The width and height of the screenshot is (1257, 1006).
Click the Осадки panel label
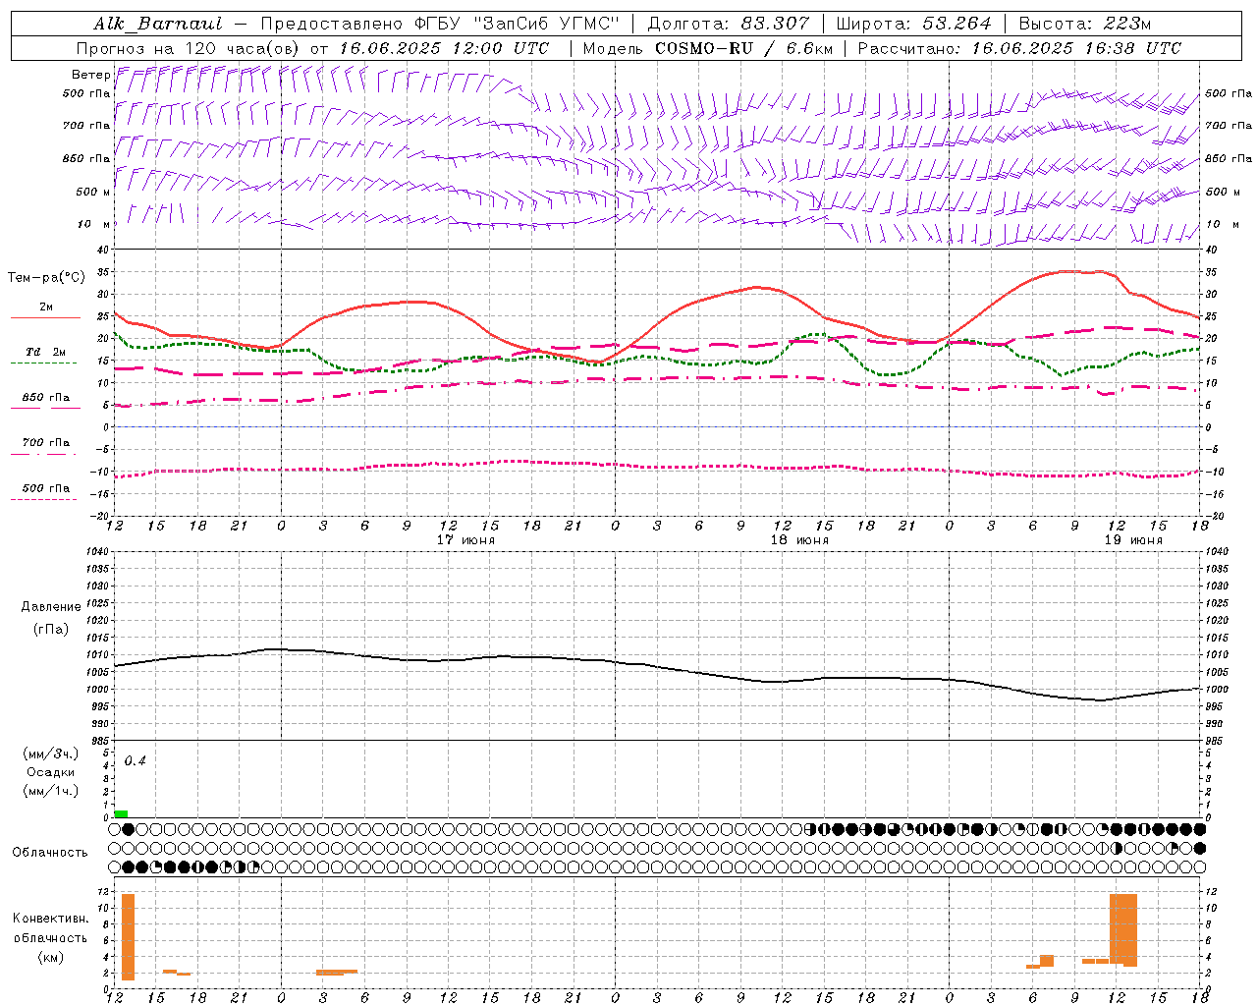click(51, 772)
